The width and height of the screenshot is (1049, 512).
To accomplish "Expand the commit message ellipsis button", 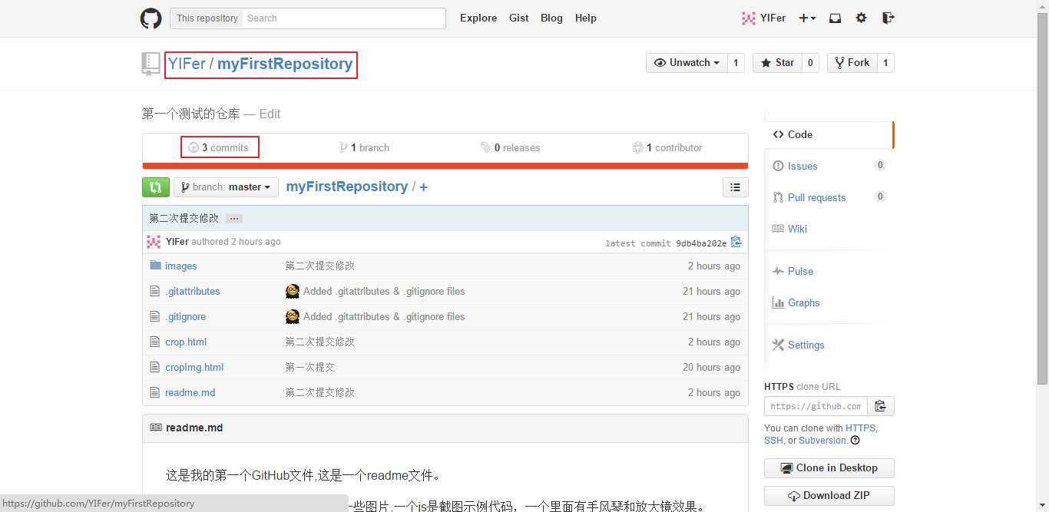I will coord(234,219).
